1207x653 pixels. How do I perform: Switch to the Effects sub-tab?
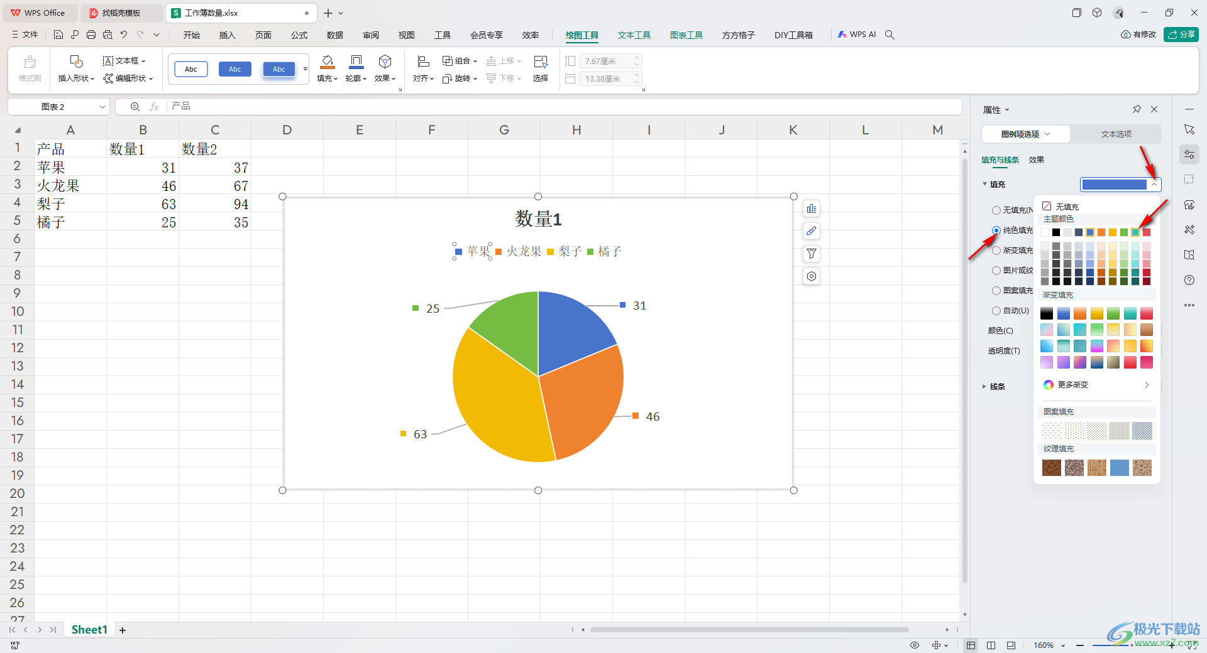point(1037,160)
